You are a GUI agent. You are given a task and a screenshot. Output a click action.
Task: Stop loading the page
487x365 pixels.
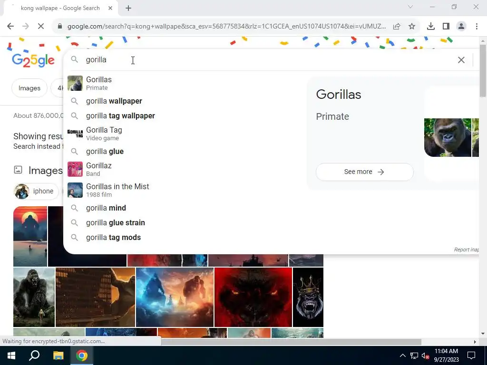point(41,26)
